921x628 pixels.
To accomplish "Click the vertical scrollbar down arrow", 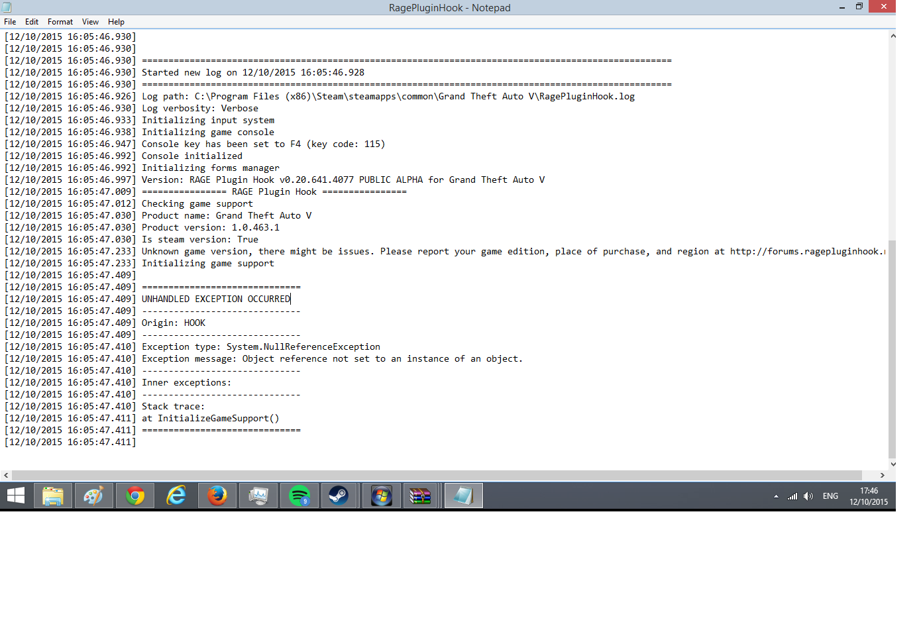I will (892, 464).
